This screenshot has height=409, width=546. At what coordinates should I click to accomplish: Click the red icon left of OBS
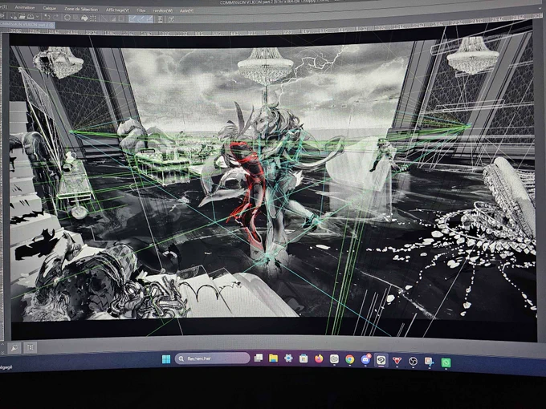[397, 361]
